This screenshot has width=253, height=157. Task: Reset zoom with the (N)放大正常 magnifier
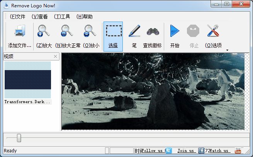[x=68, y=37]
